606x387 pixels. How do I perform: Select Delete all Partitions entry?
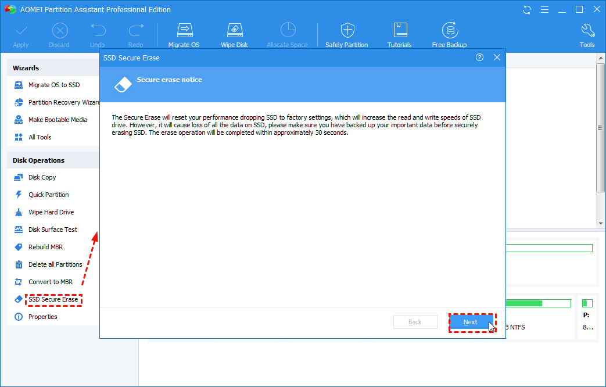[55, 264]
